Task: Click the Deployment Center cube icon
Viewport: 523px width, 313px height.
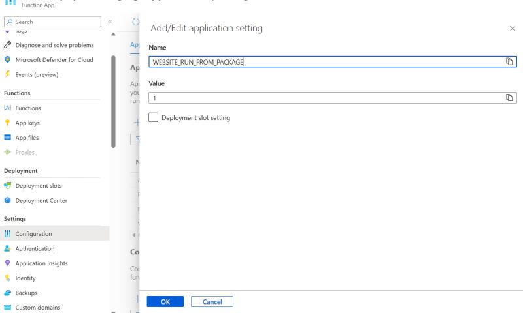Action: [7, 200]
